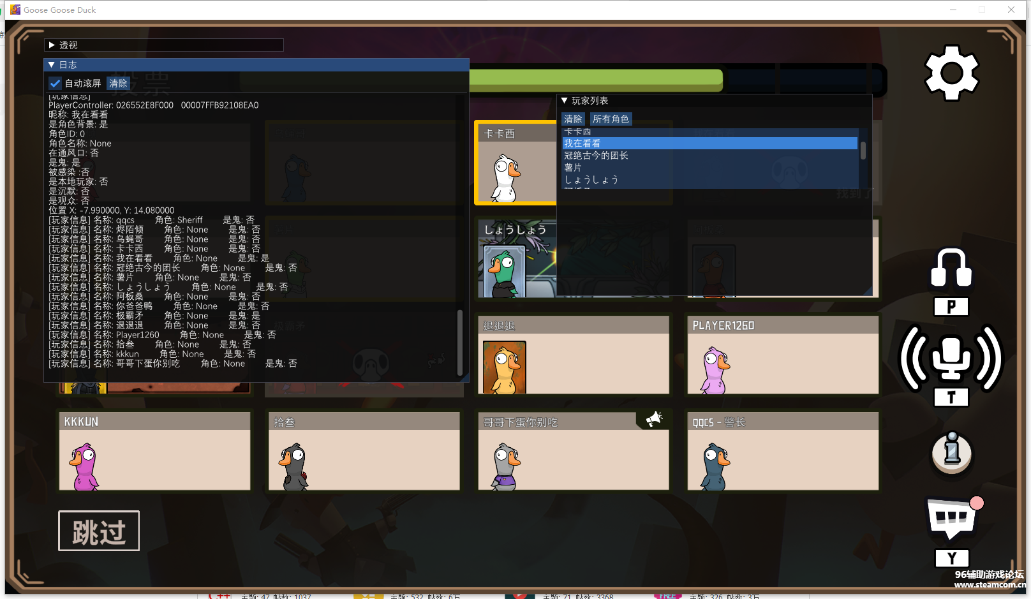Click 清除 button in the log panel
The height and width of the screenshot is (599, 1031).
coord(118,84)
